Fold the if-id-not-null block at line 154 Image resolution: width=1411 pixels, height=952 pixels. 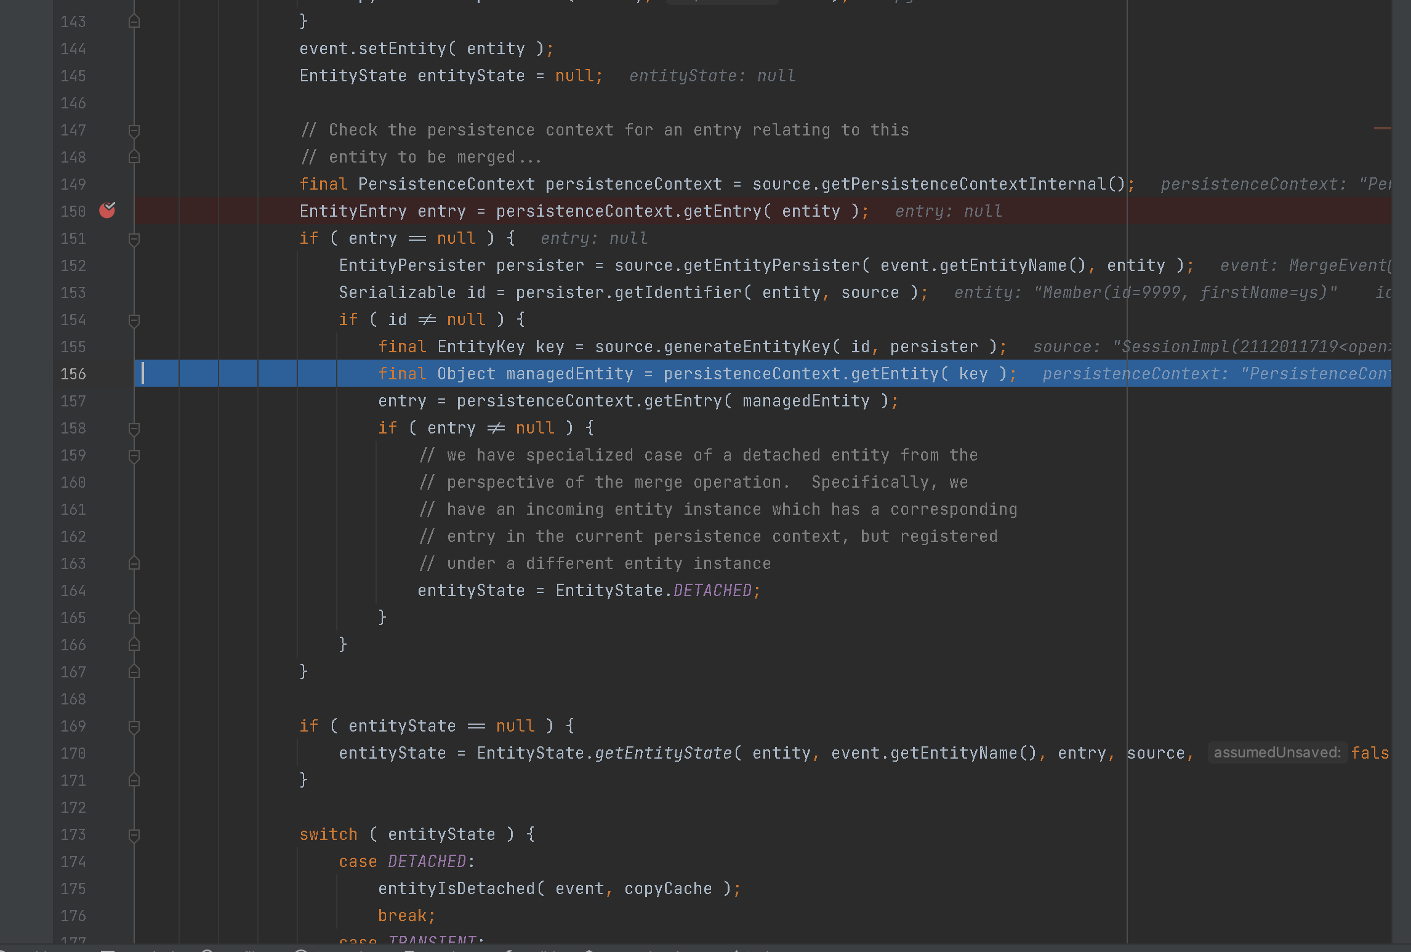point(134,320)
